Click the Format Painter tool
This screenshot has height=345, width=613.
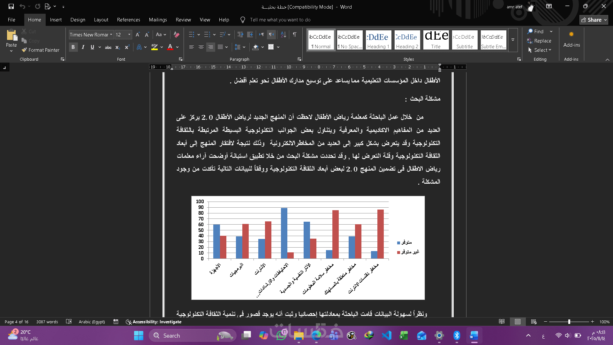click(41, 50)
